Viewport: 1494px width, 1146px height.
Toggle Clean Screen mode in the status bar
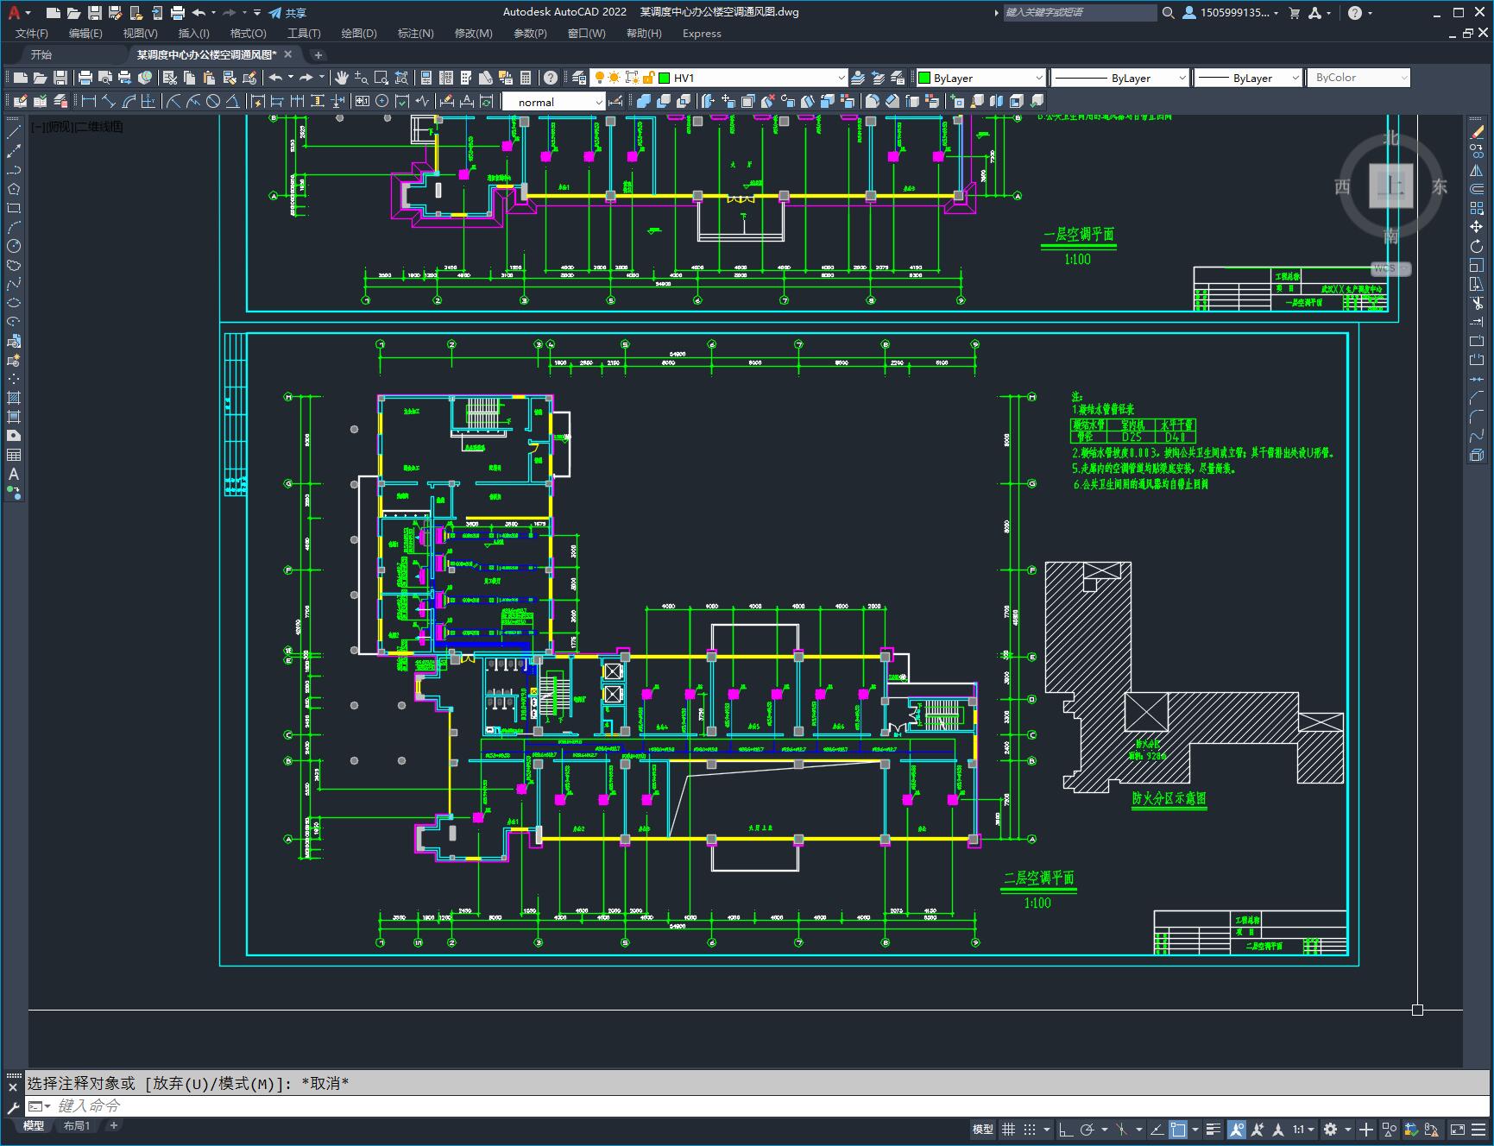pyautogui.click(x=1457, y=1129)
